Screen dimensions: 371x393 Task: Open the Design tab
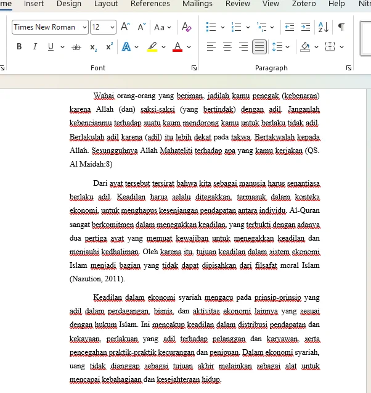(69, 4)
